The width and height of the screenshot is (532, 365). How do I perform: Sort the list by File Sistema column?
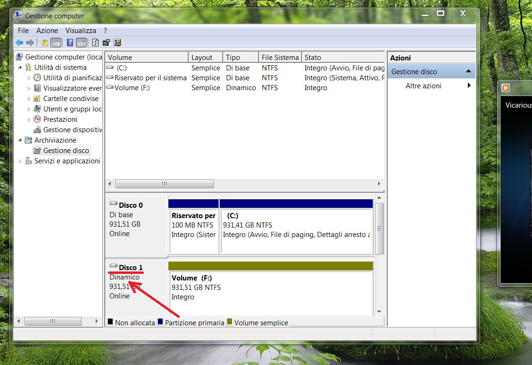(x=280, y=58)
